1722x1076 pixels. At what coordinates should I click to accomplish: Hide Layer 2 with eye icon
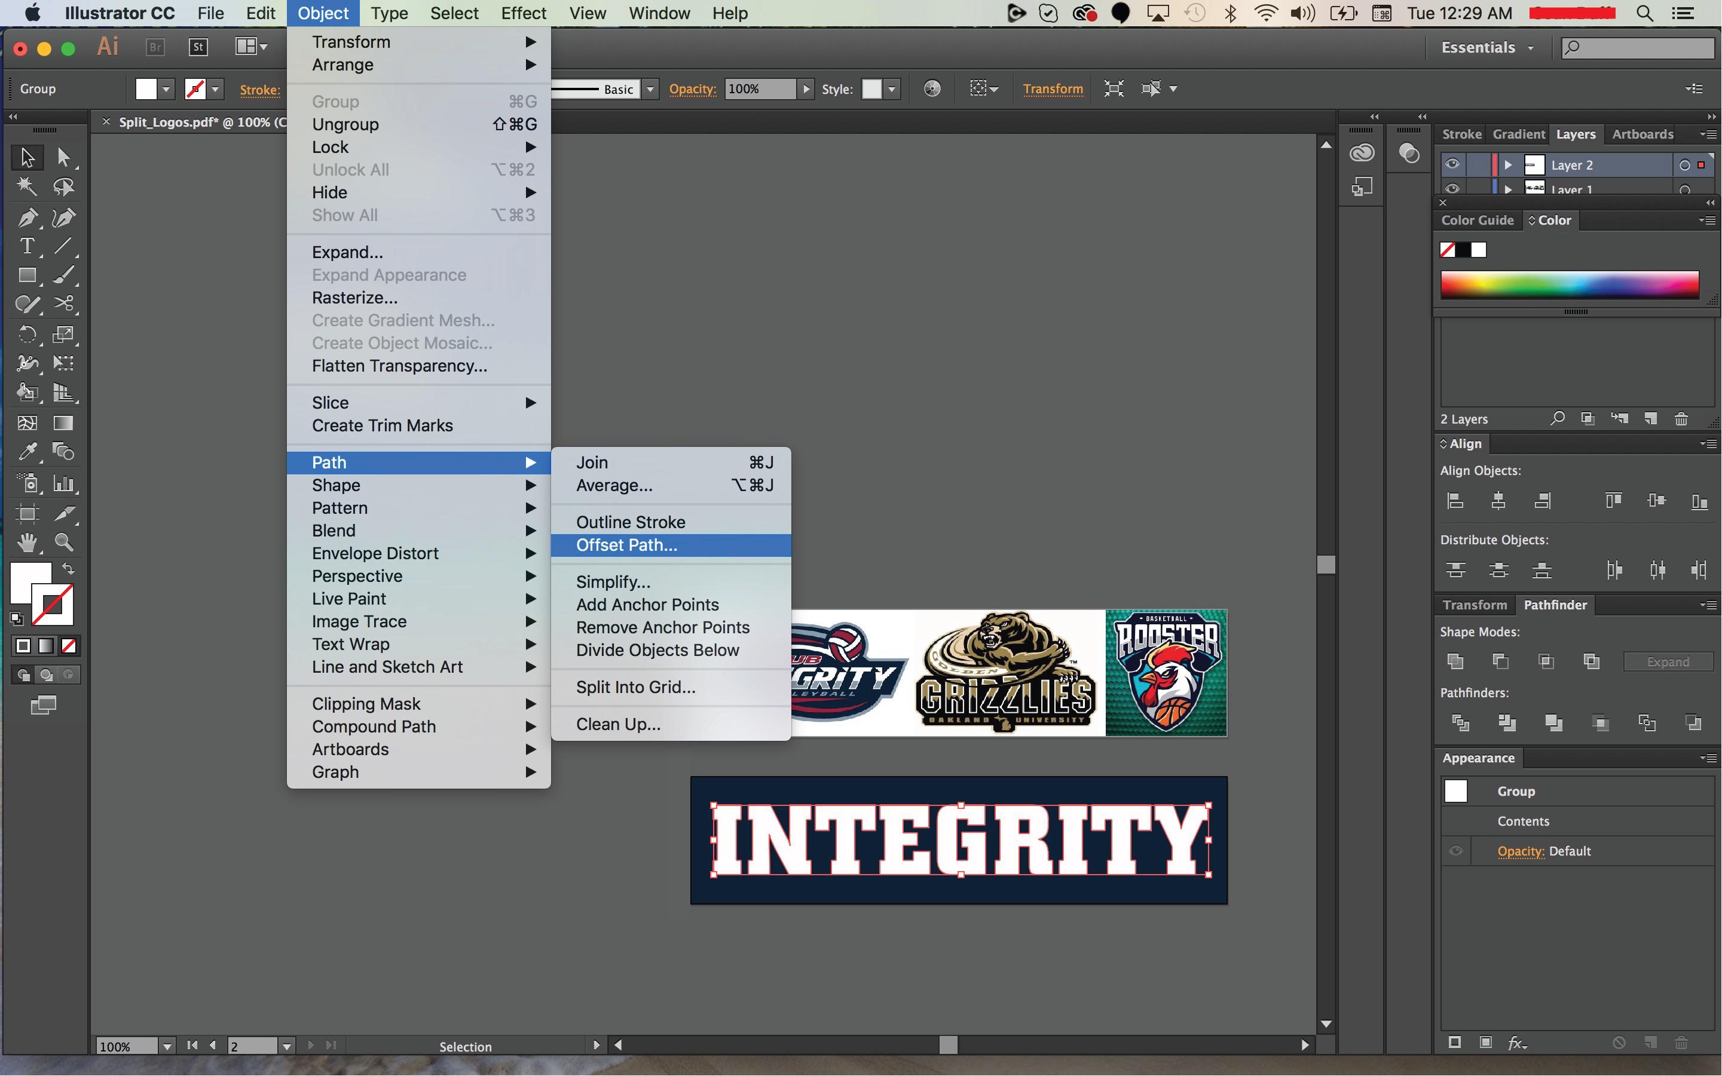click(x=1451, y=164)
